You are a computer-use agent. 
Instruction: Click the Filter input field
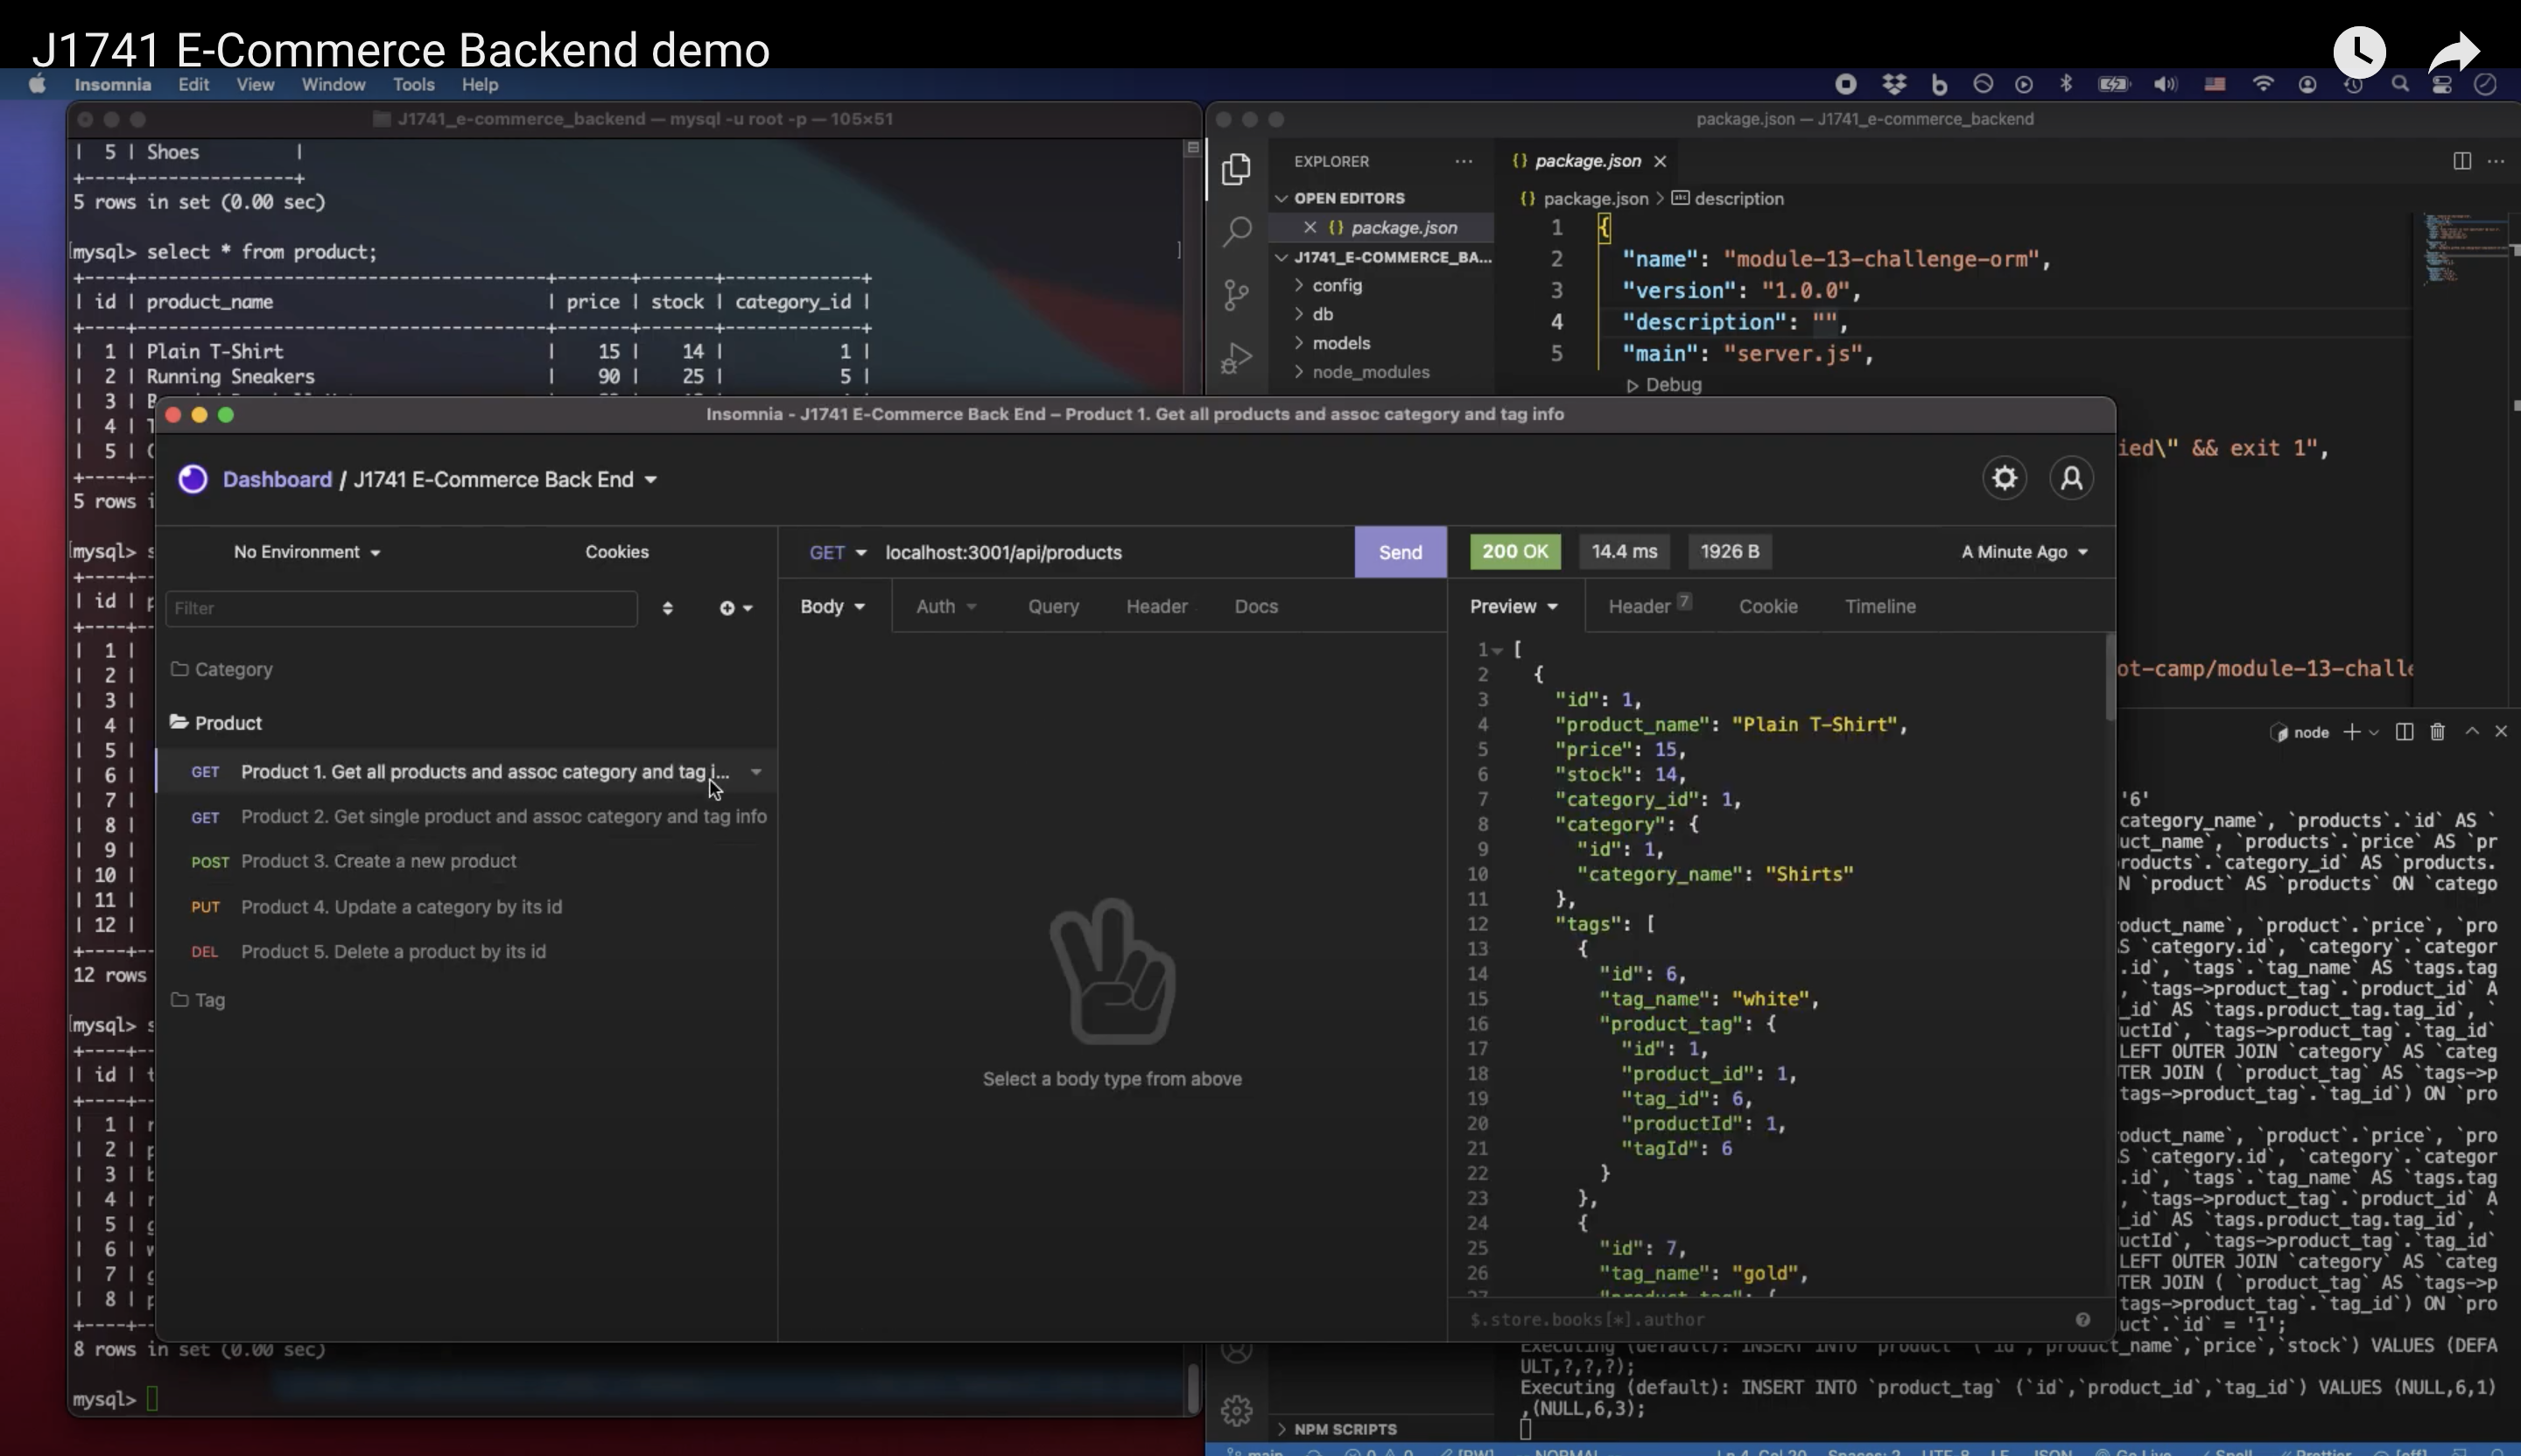click(400, 608)
